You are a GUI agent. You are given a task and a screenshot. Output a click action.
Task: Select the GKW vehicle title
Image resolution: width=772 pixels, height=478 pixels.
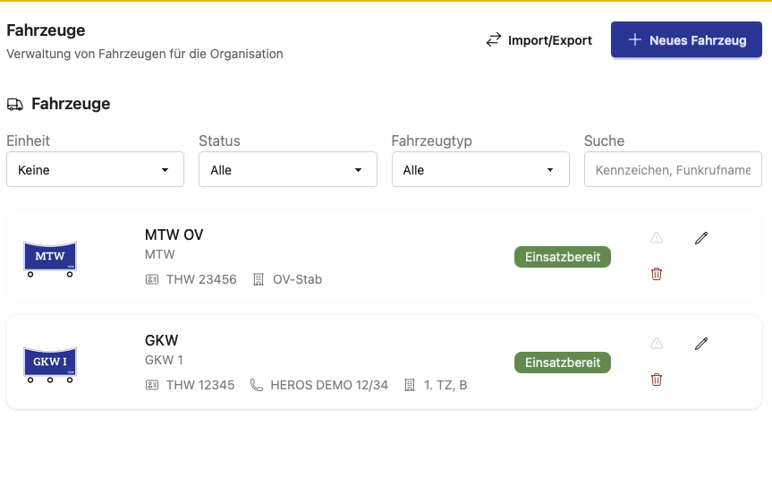[162, 340]
